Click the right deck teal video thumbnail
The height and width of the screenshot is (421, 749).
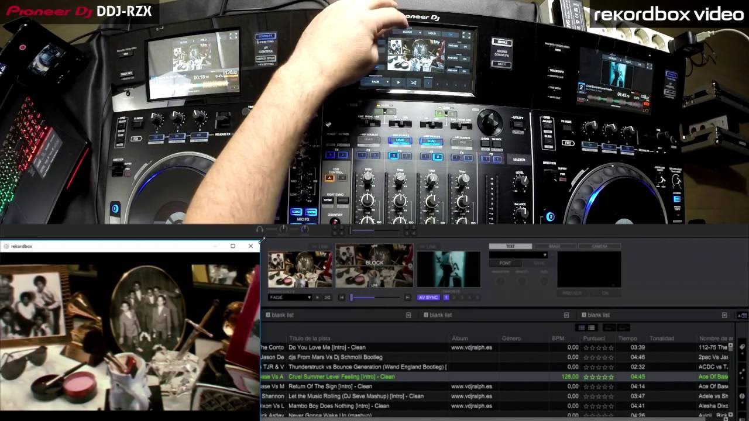click(x=448, y=270)
